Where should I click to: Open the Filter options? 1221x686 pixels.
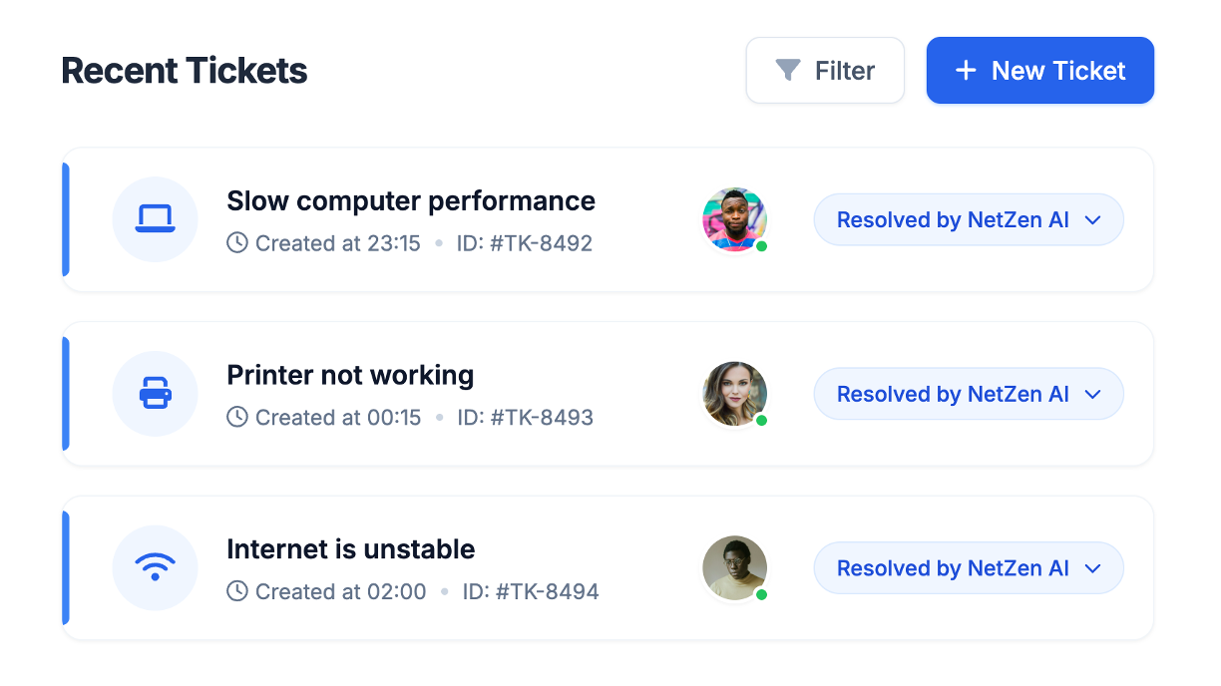(x=825, y=70)
